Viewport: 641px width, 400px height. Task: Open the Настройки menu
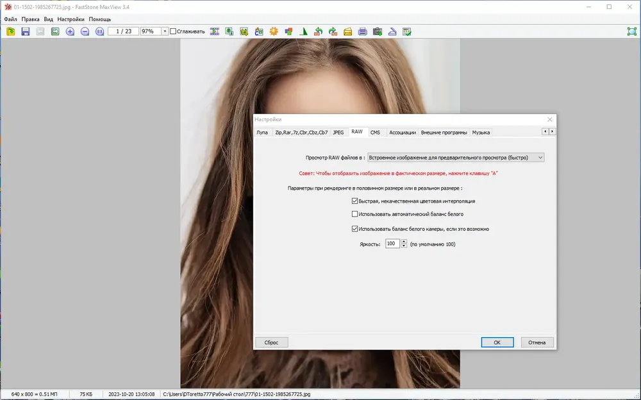tap(71, 19)
